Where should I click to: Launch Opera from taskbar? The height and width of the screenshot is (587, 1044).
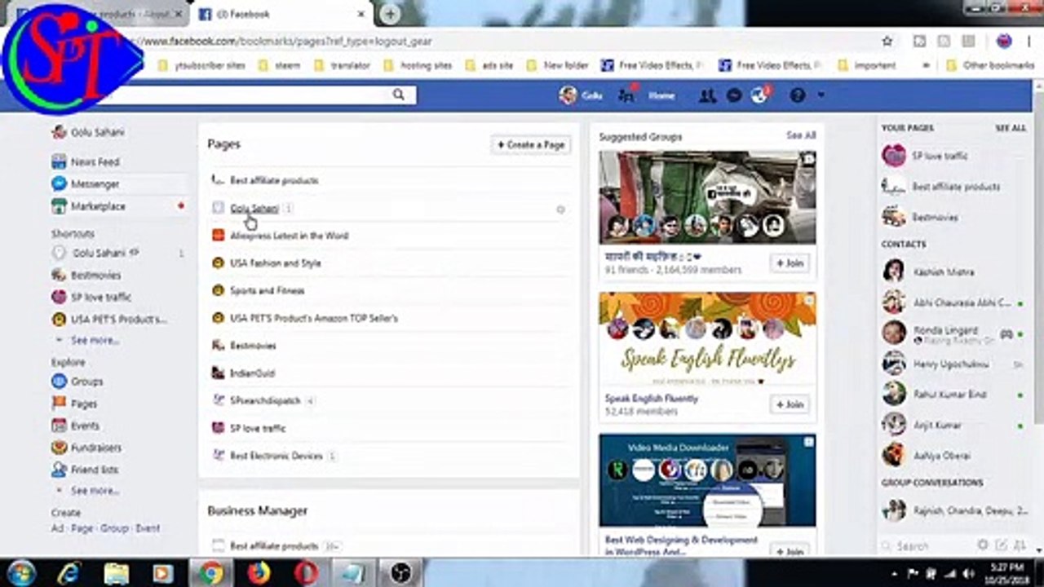point(307,573)
